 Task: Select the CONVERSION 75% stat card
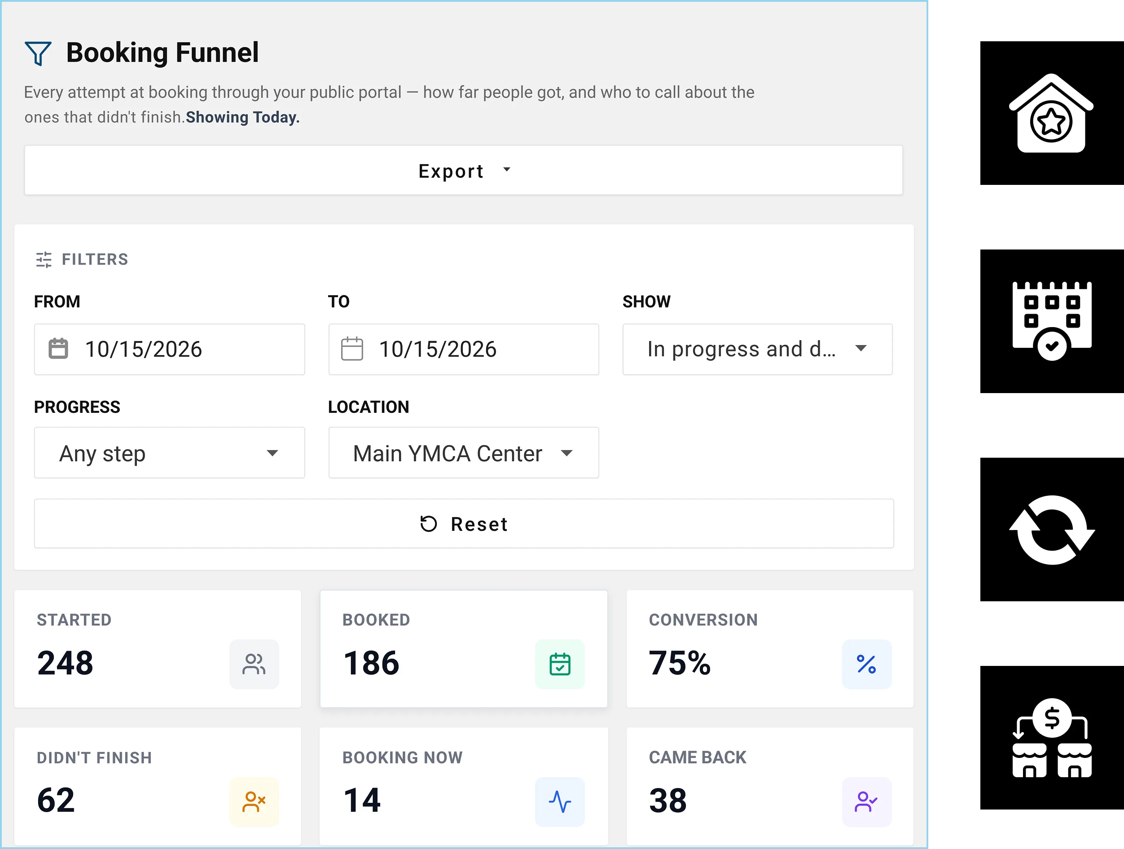coord(770,649)
